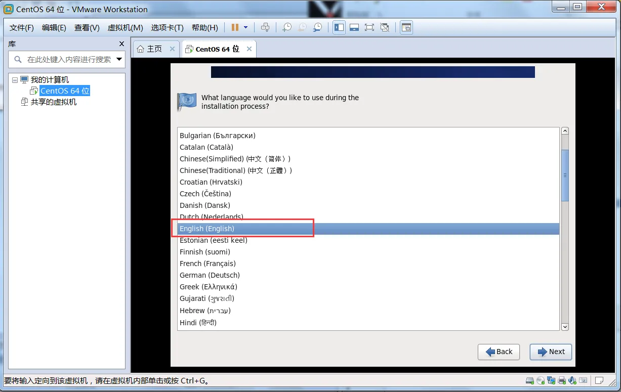Click the Back button
The width and height of the screenshot is (621, 392).
point(499,352)
